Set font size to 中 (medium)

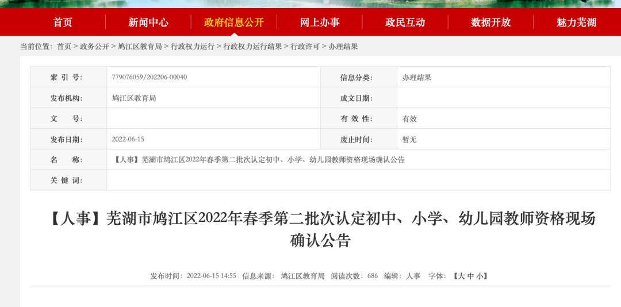pos(470,276)
